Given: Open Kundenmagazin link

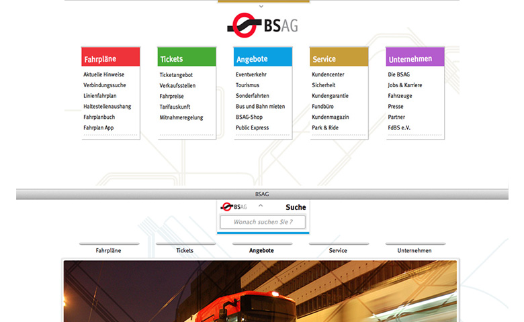Looking at the screenshot, I should tap(330, 117).
